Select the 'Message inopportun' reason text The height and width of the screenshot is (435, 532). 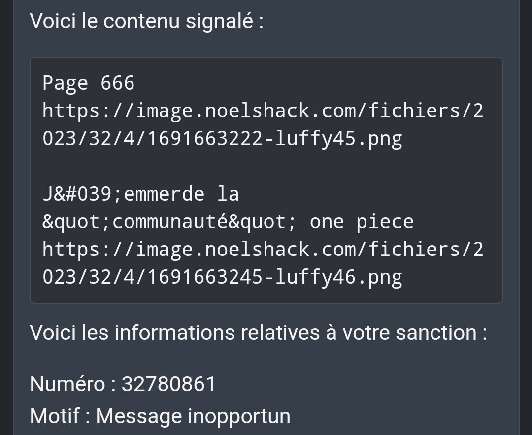193,417
